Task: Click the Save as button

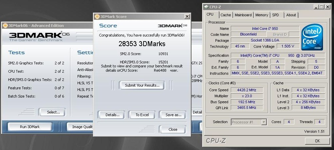Action: click(173, 115)
